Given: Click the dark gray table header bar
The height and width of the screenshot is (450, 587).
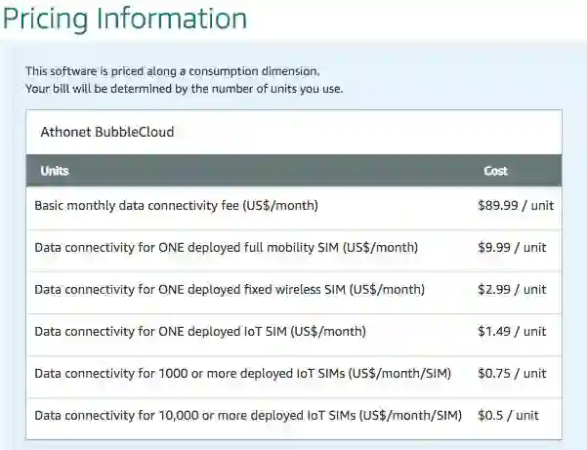Looking at the screenshot, I should [x=293, y=171].
